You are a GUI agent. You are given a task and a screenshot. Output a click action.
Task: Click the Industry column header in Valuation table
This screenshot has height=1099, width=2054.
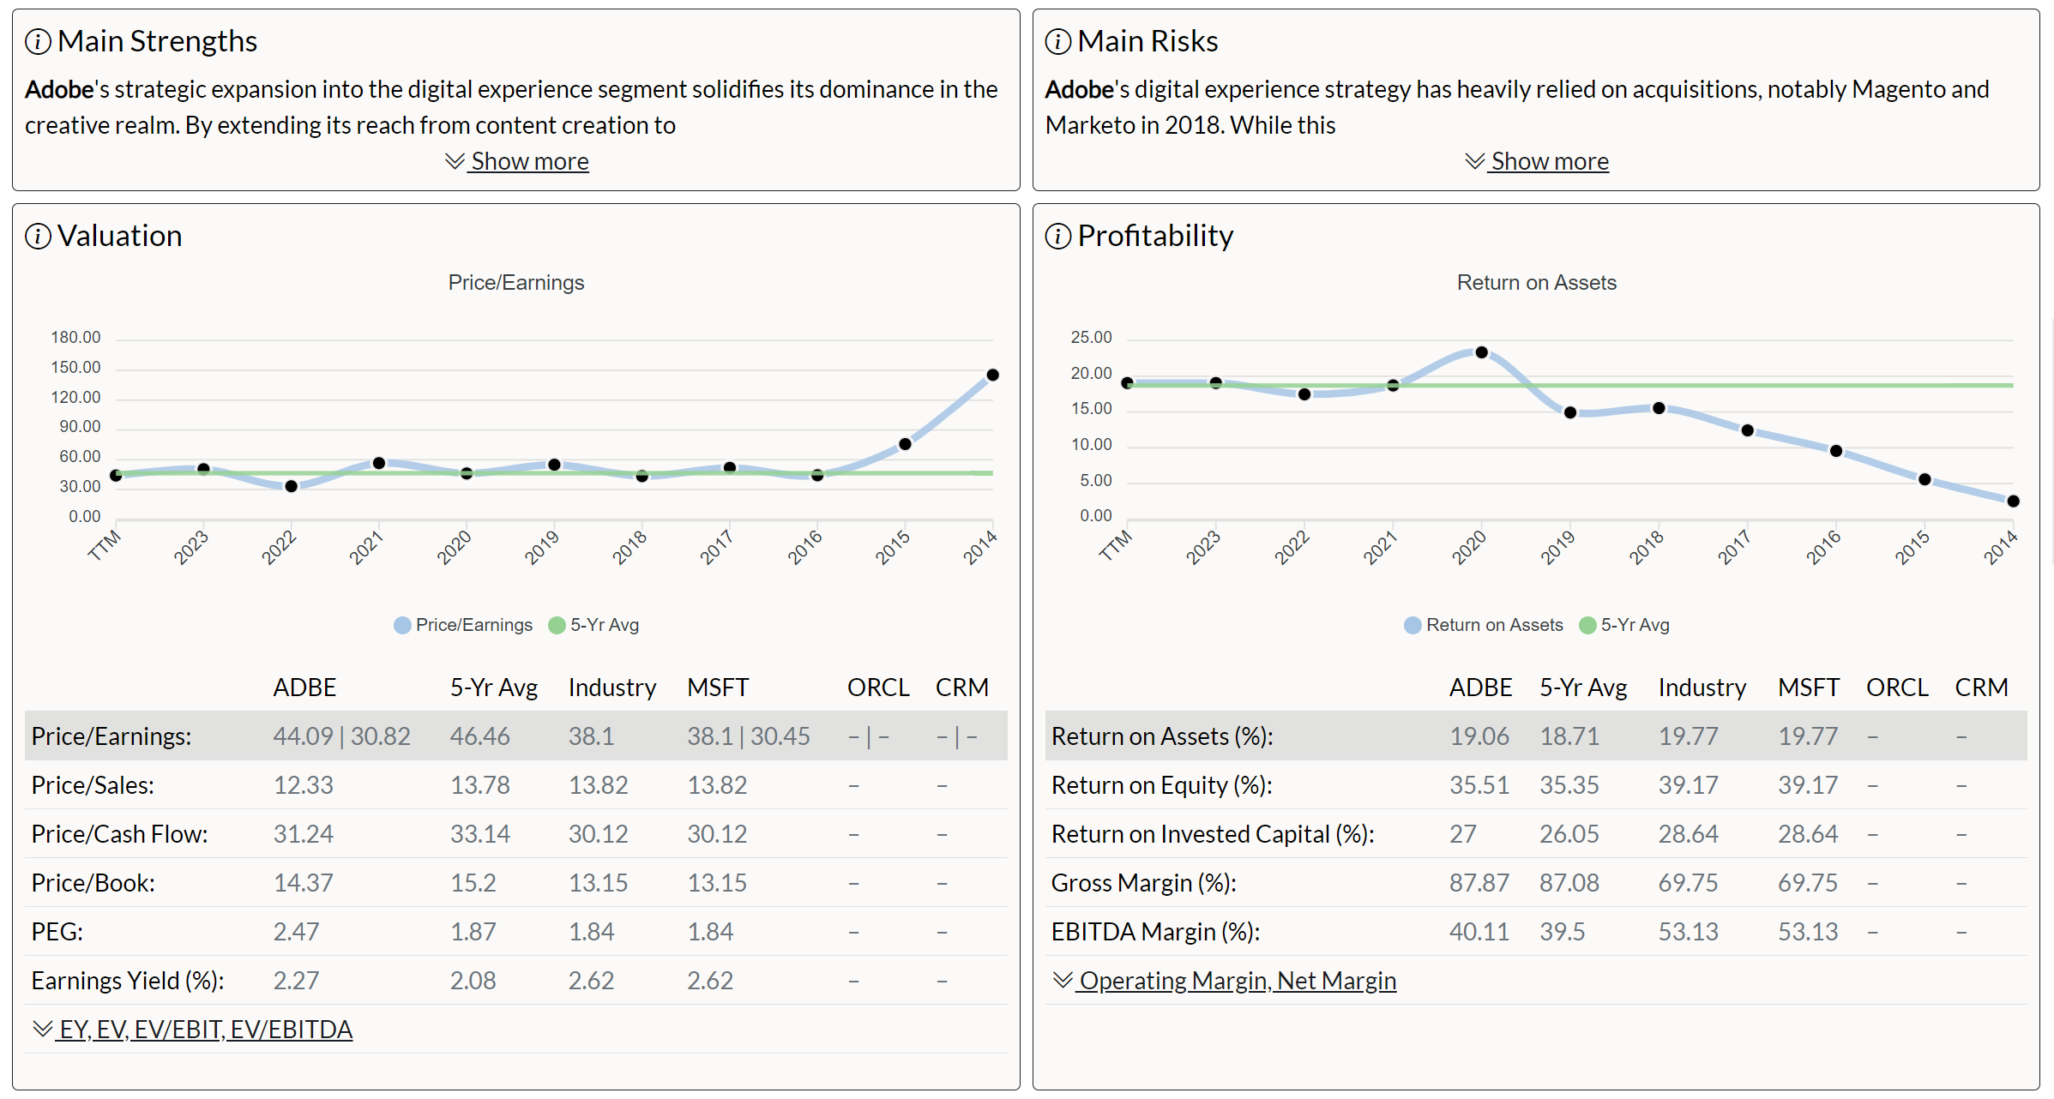point(611,687)
